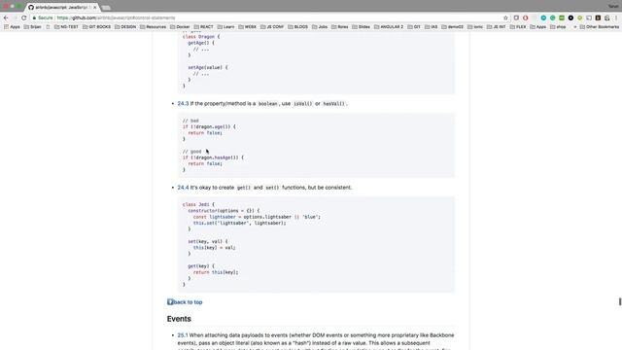Open the REACT bookmark folder
Viewport: 622px width, 350px height.
pyautogui.click(x=203, y=27)
